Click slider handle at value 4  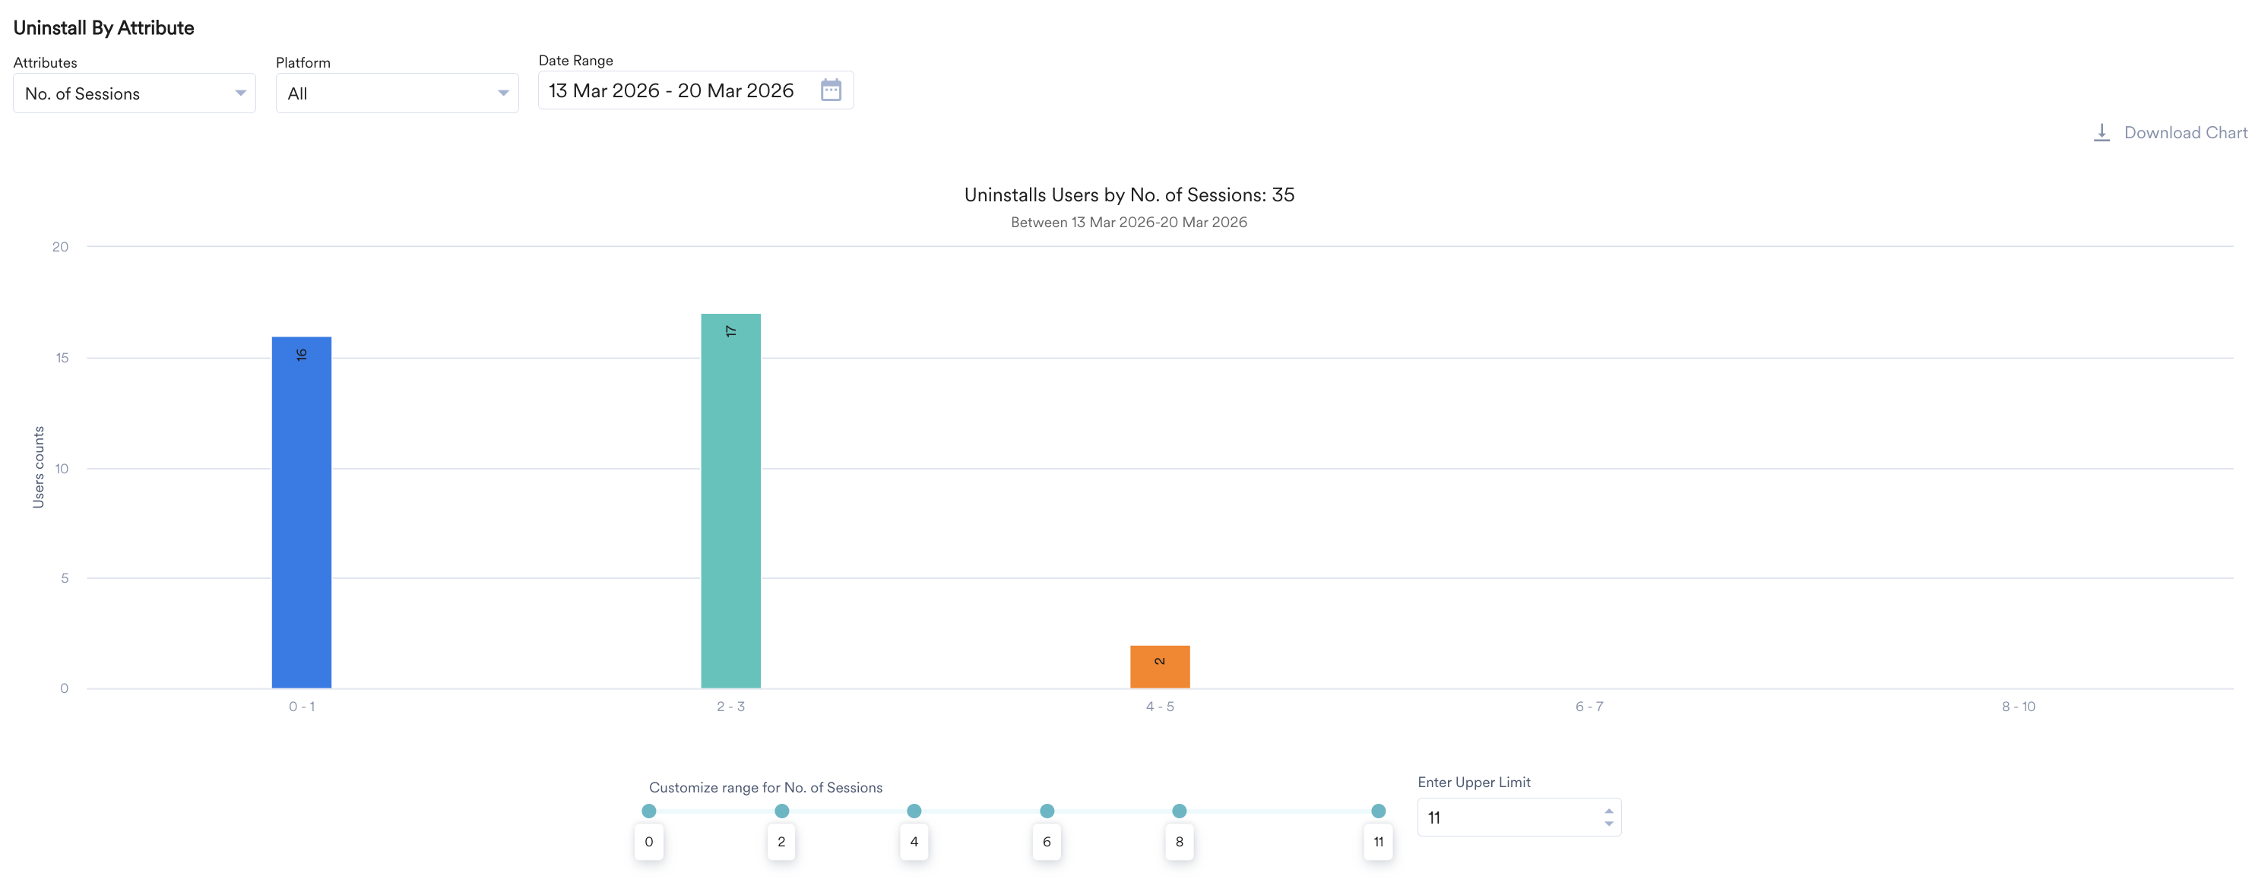click(x=914, y=811)
